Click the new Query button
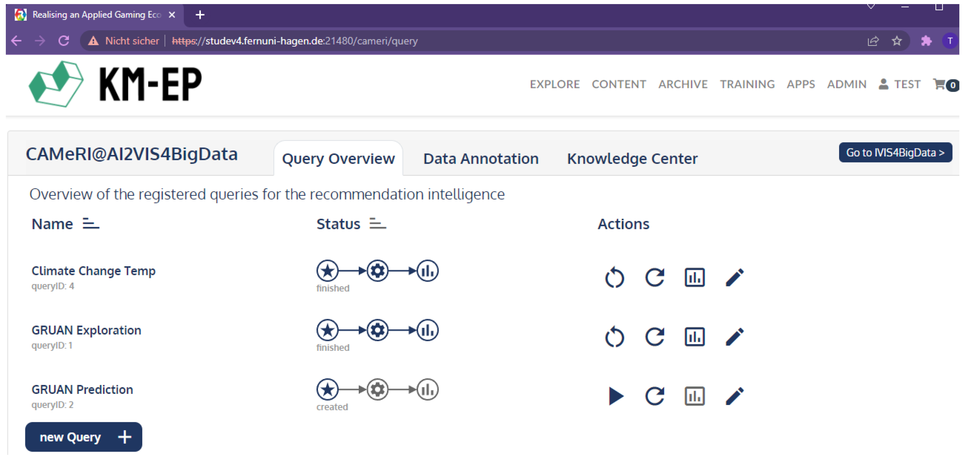This screenshot has height=465, width=964. pyautogui.click(x=84, y=436)
